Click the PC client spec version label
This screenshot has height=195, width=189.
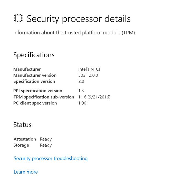(x=35, y=103)
